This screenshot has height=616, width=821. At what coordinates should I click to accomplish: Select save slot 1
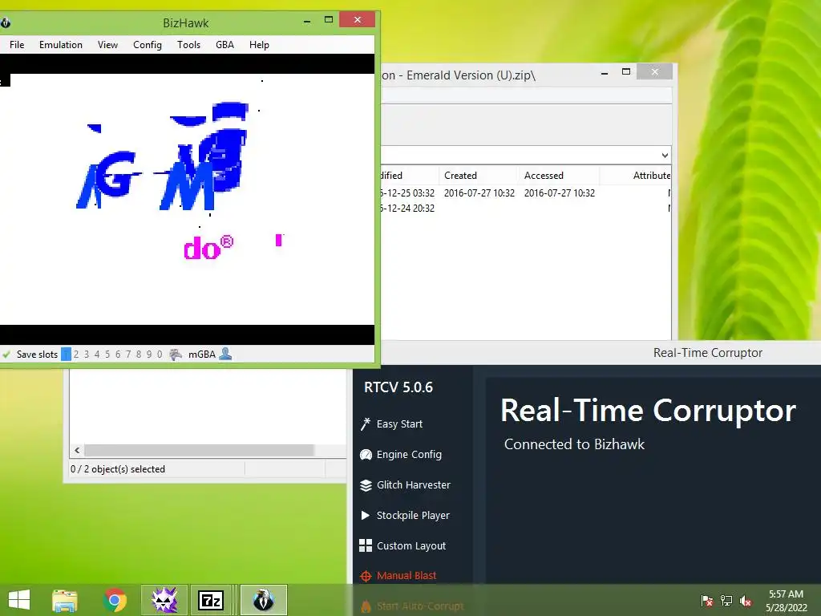[x=66, y=354]
